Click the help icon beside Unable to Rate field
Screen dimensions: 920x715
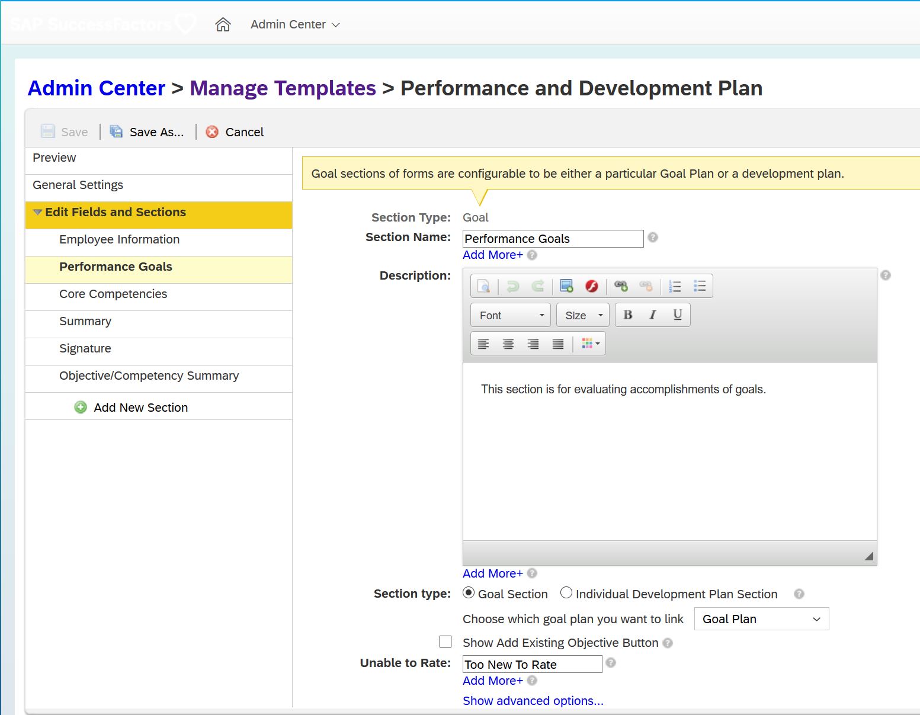click(611, 662)
